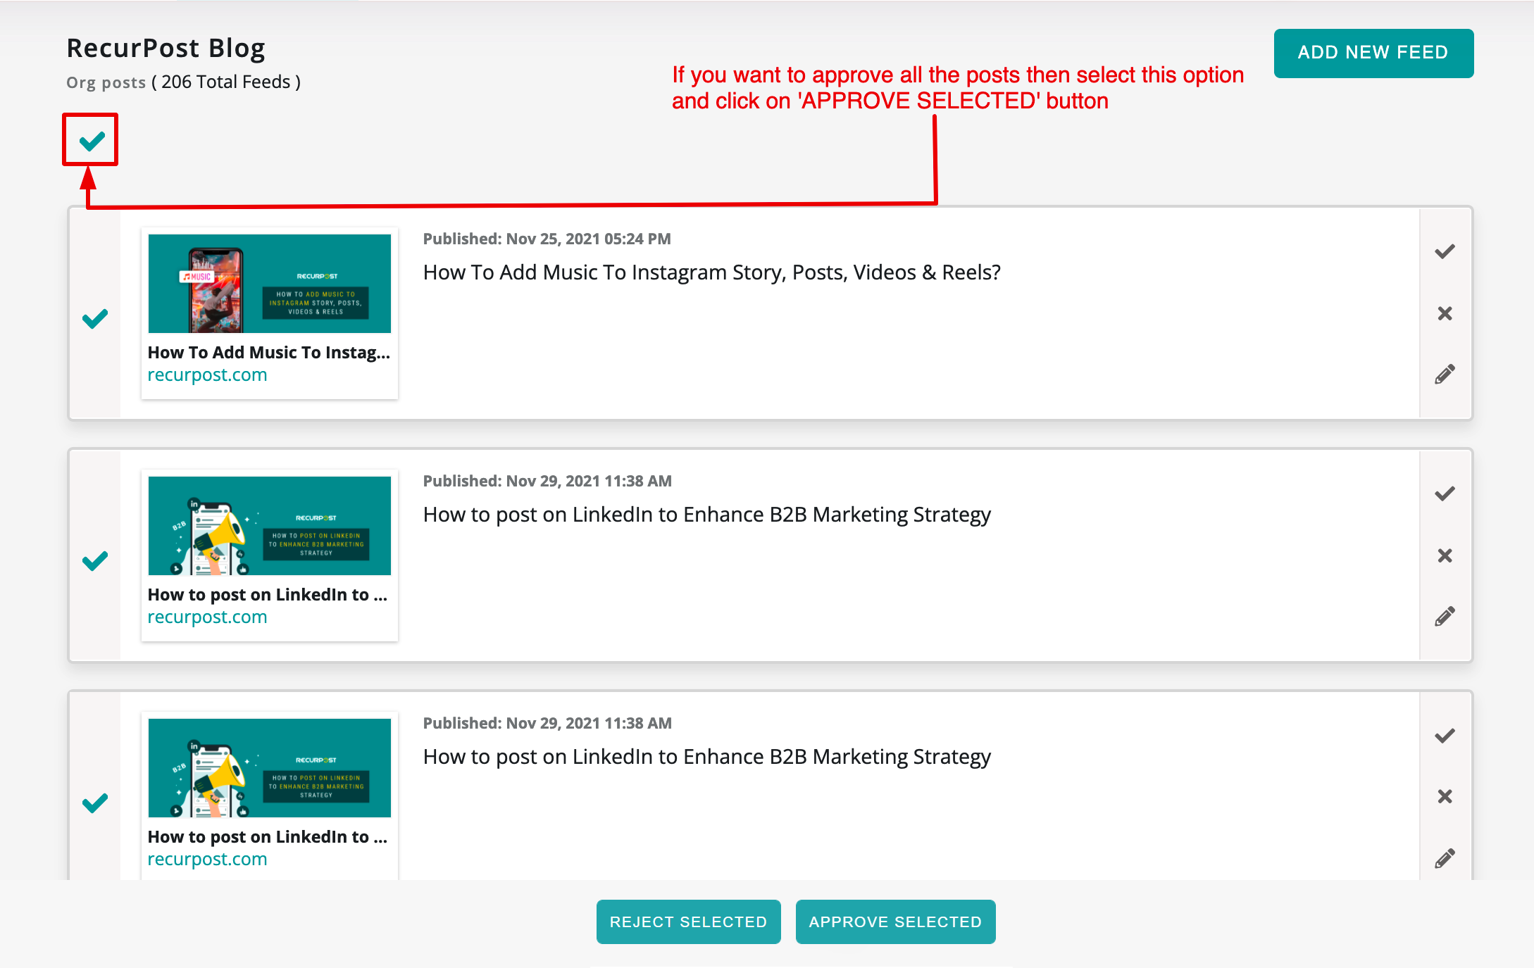Viewport: 1534px width, 968px height.
Task: Open the Instagram music post thumbnail image
Action: point(269,283)
